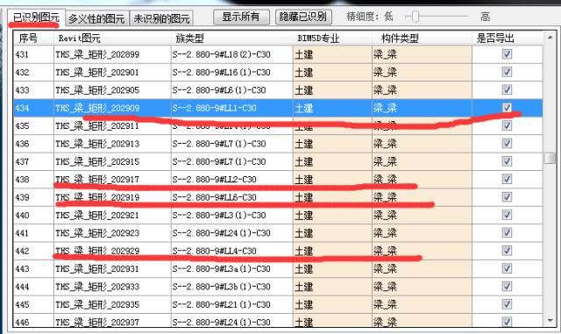
Task: Toggle export checkbox for selected row 434
Action: 507,108
